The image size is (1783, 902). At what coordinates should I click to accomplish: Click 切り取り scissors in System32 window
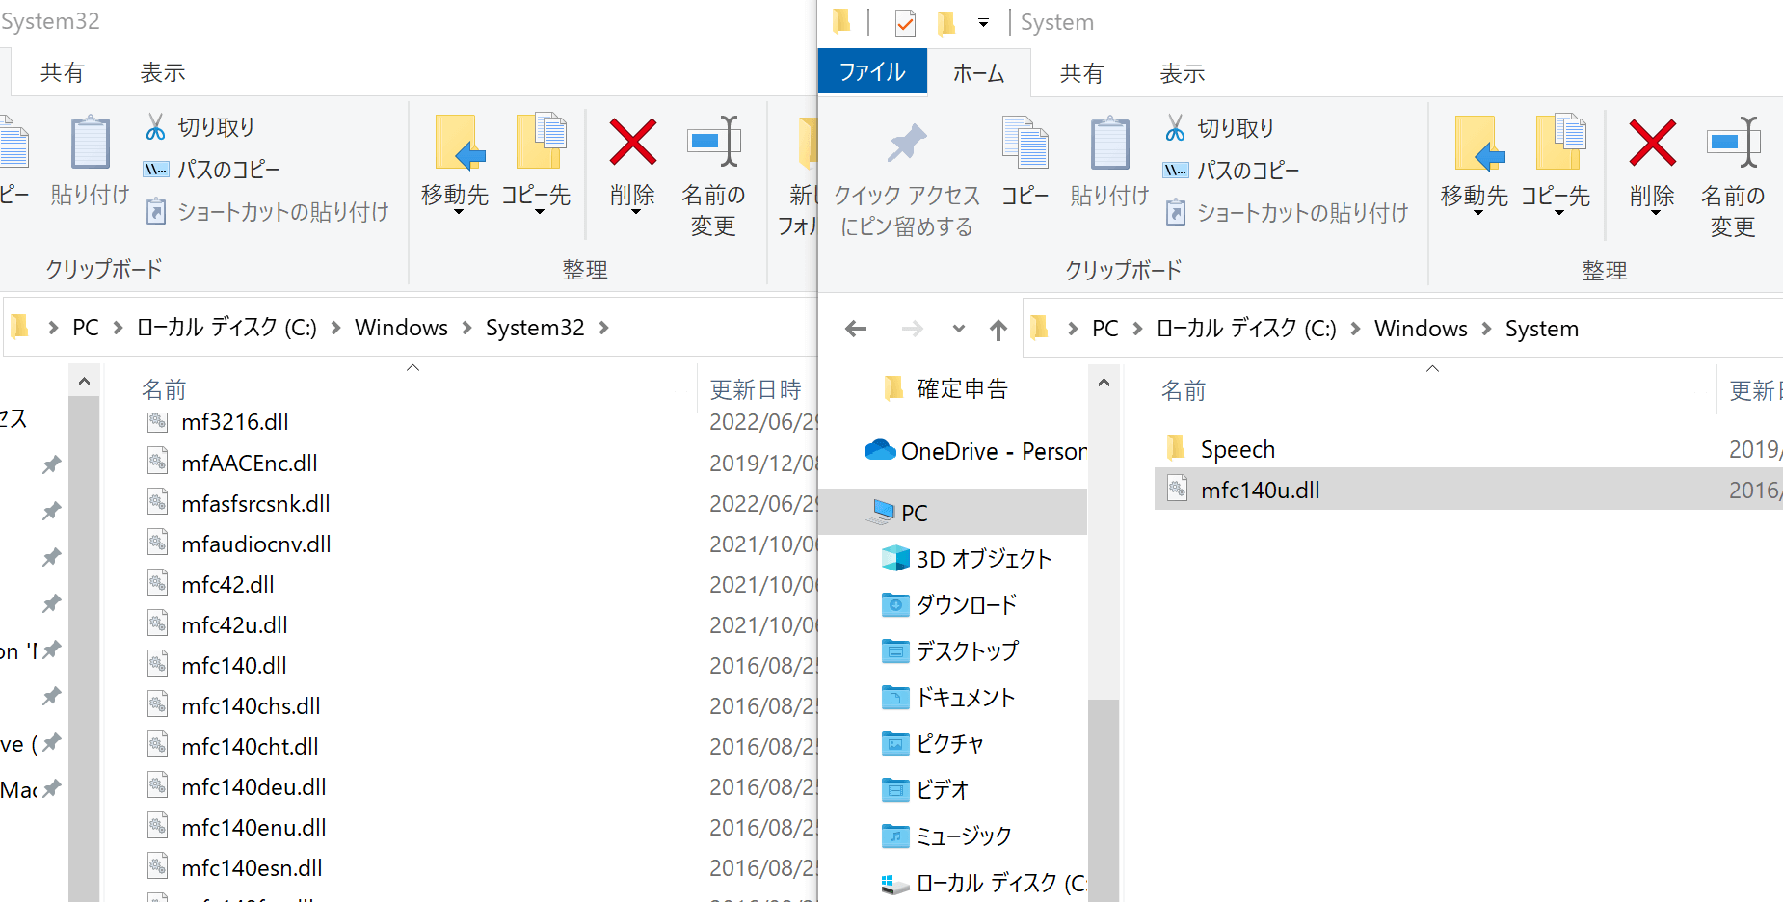156,127
